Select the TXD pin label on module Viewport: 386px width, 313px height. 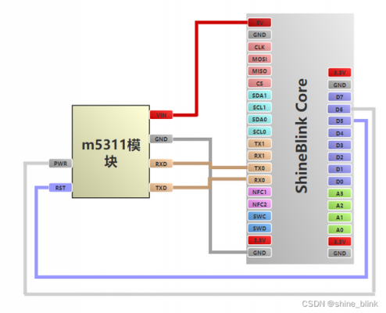[x=161, y=188]
